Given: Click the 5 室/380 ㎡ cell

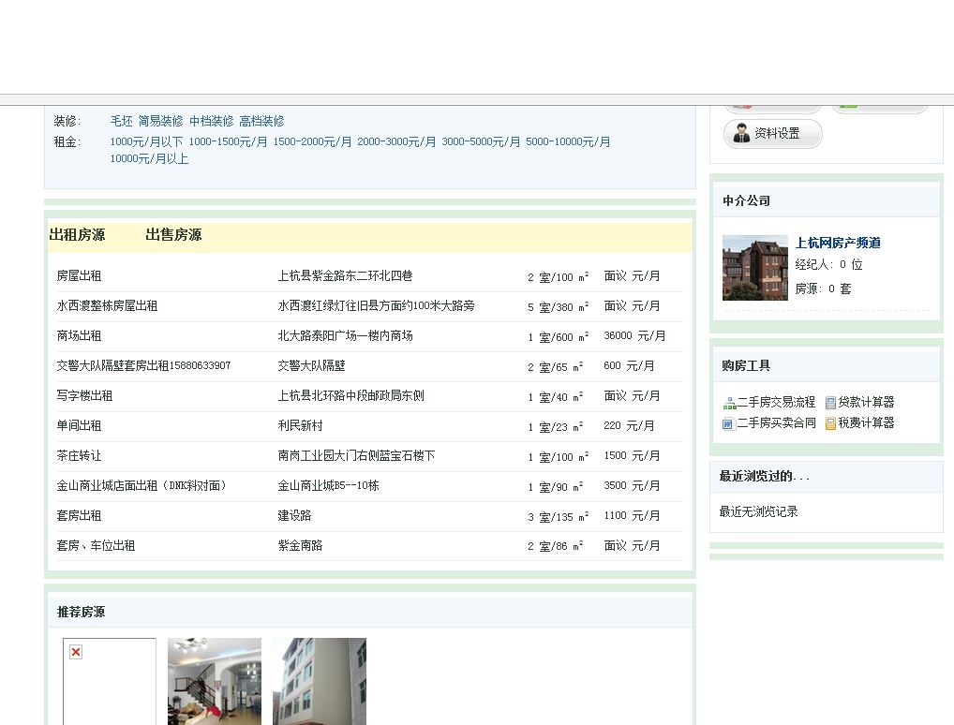Looking at the screenshot, I should pyautogui.click(x=558, y=306).
